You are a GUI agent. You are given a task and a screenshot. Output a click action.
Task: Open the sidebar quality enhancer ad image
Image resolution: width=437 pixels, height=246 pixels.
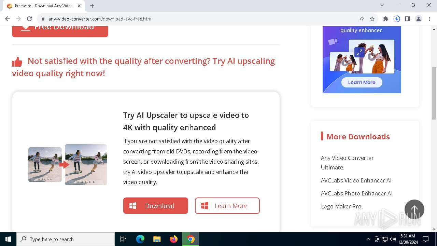click(362, 59)
